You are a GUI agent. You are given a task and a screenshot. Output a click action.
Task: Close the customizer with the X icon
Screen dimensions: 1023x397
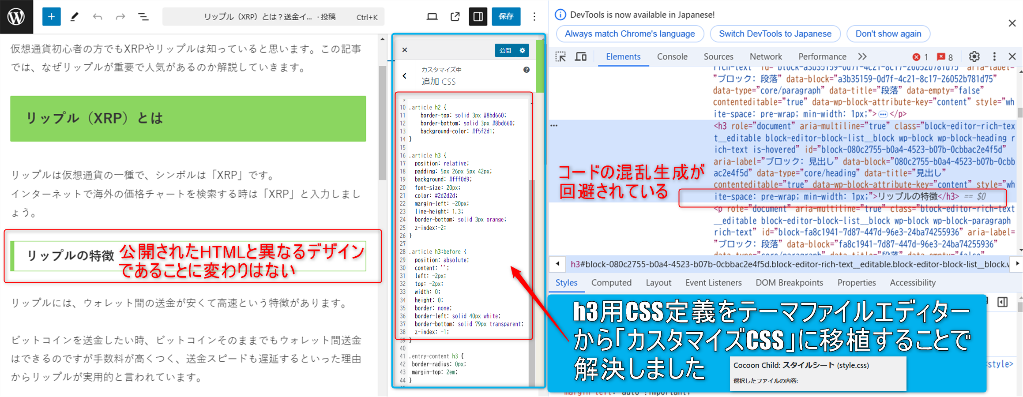click(405, 50)
